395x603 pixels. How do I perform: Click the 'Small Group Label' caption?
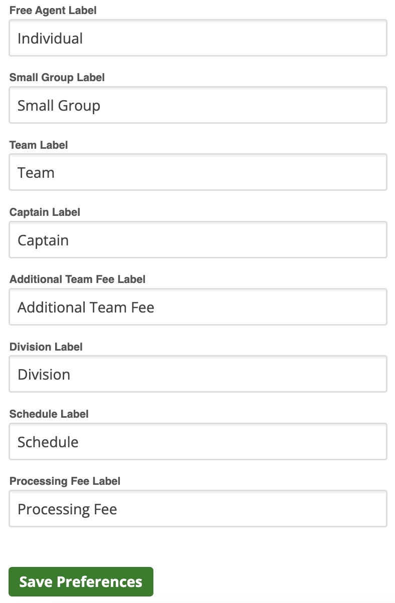click(x=57, y=78)
